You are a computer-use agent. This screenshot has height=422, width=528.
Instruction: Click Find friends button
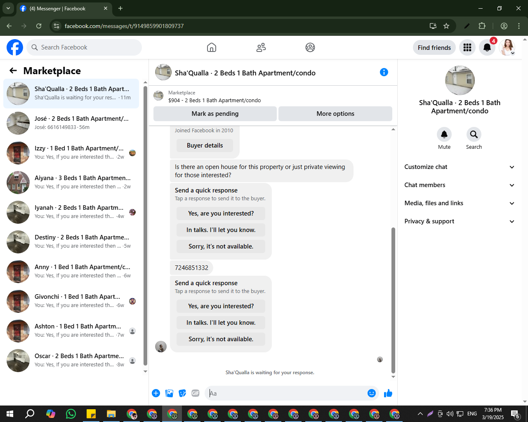click(x=434, y=47)
